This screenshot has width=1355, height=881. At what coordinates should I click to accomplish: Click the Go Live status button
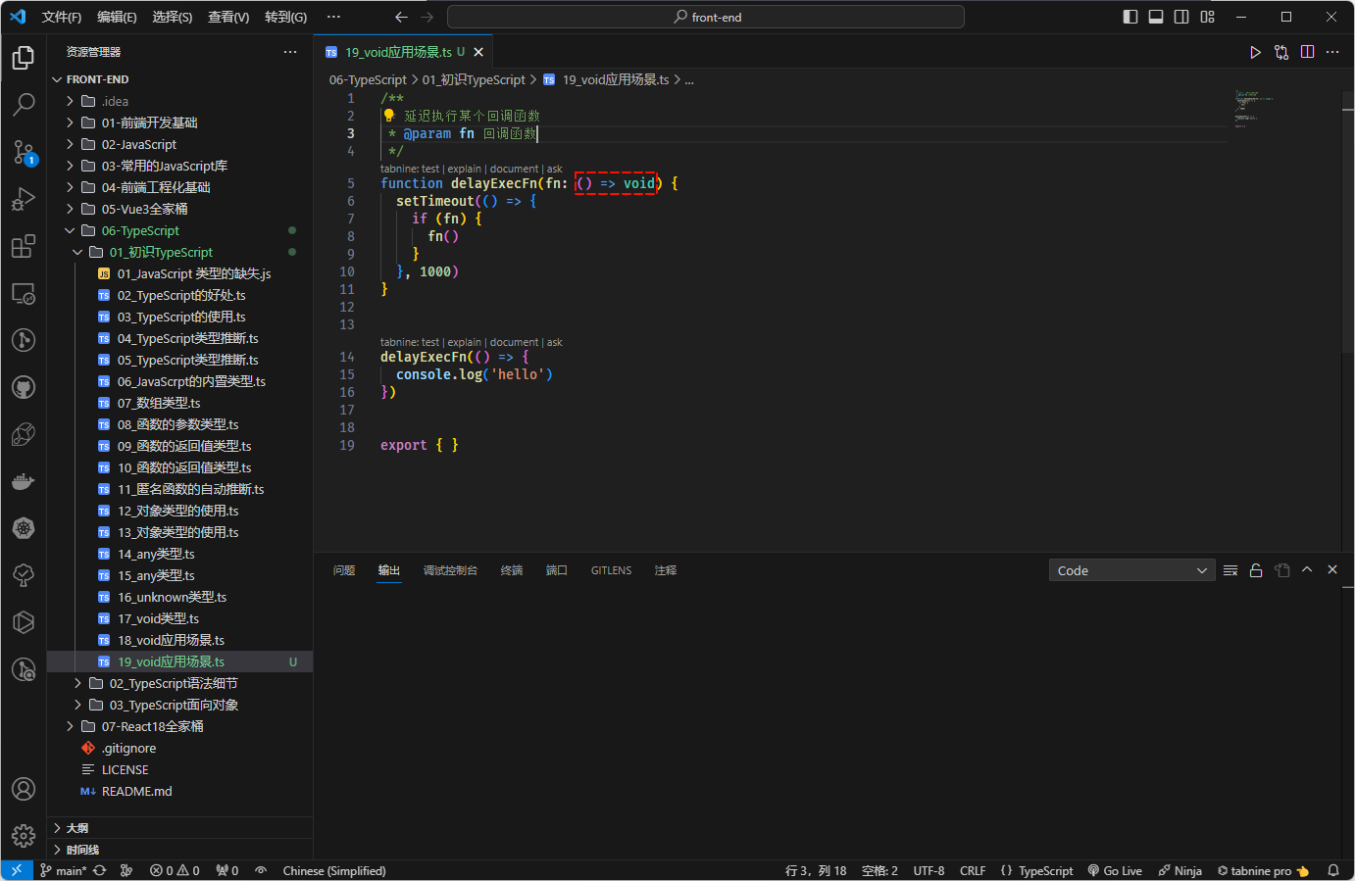(x=1115, y=870)
